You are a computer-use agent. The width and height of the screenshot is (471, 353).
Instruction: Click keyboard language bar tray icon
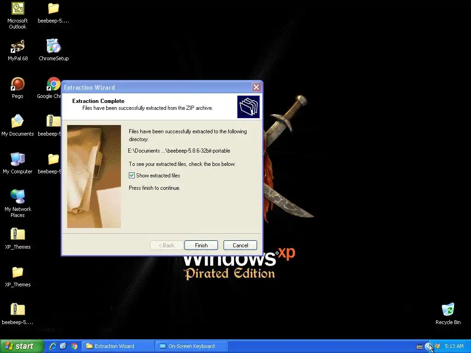click(x=419, y=347)
